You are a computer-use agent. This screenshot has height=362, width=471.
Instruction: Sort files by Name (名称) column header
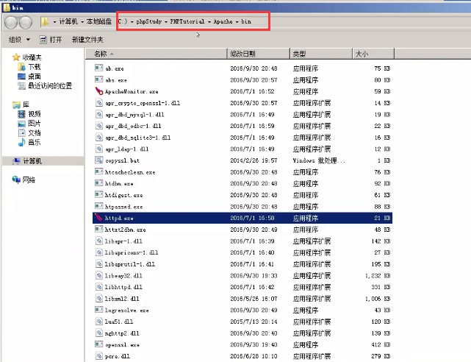[x=101, y=54]
